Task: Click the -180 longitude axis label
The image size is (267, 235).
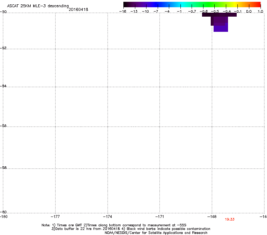Action: tap(4, 217)
